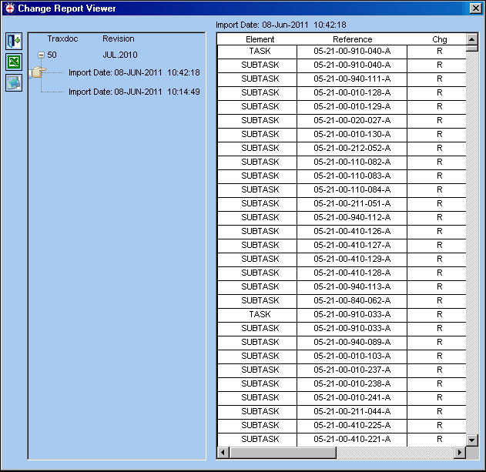
Task: Select reference 05-21-00-010-238-A
Action: coord(352,383)
